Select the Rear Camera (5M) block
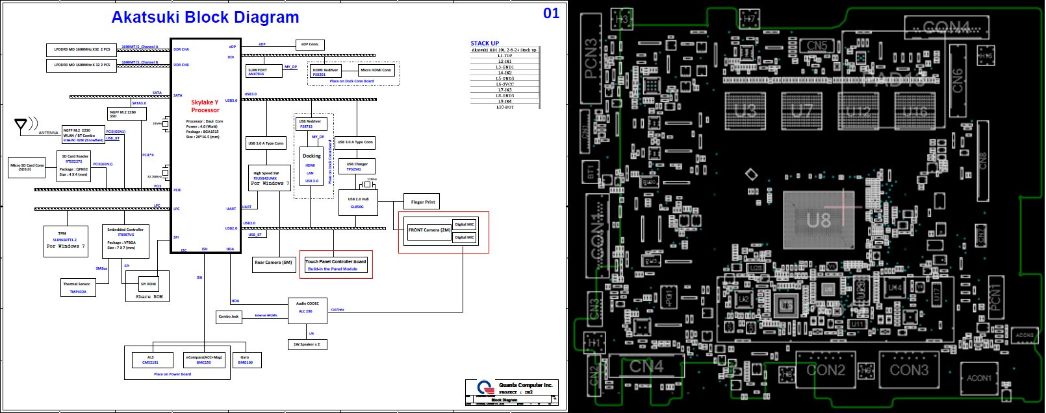This screenshot has height=413, width=1046. tap(274, 263)
